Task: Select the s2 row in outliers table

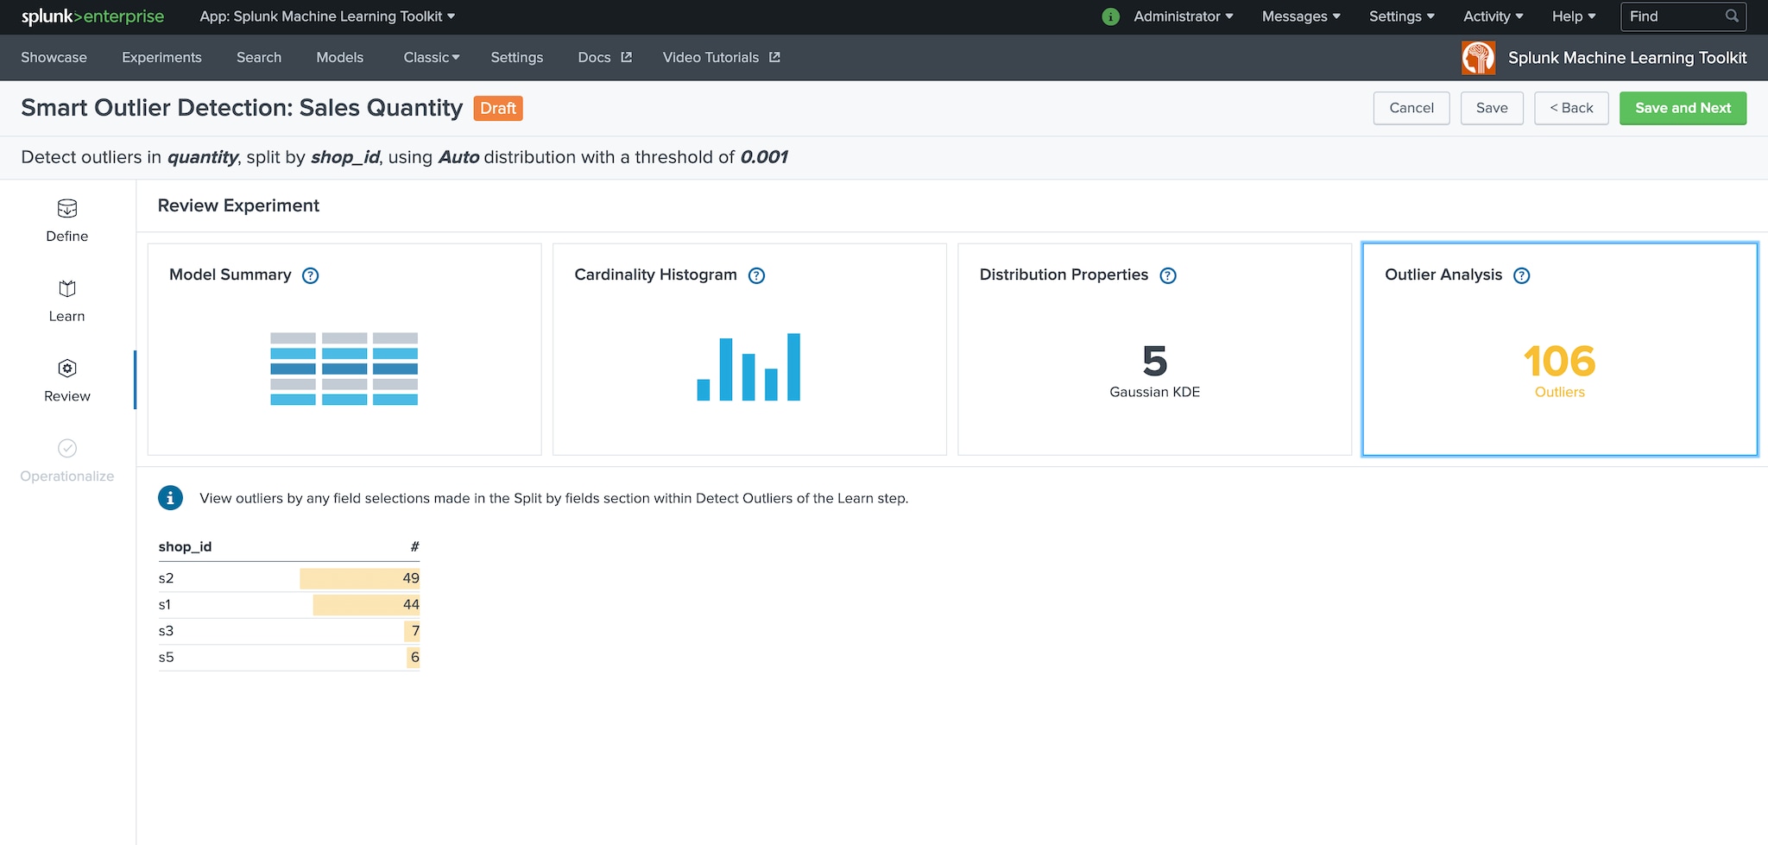Action: tap(289, 578)
